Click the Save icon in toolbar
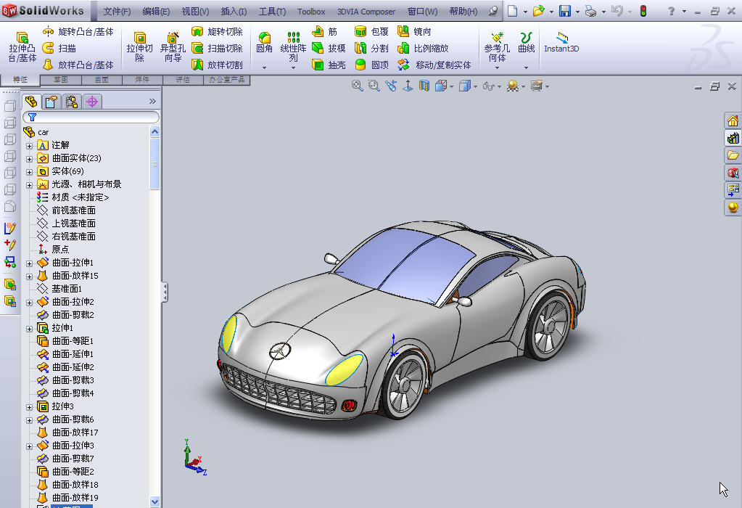Viewport: 742px width, 508px height. (x=564, y=12)
